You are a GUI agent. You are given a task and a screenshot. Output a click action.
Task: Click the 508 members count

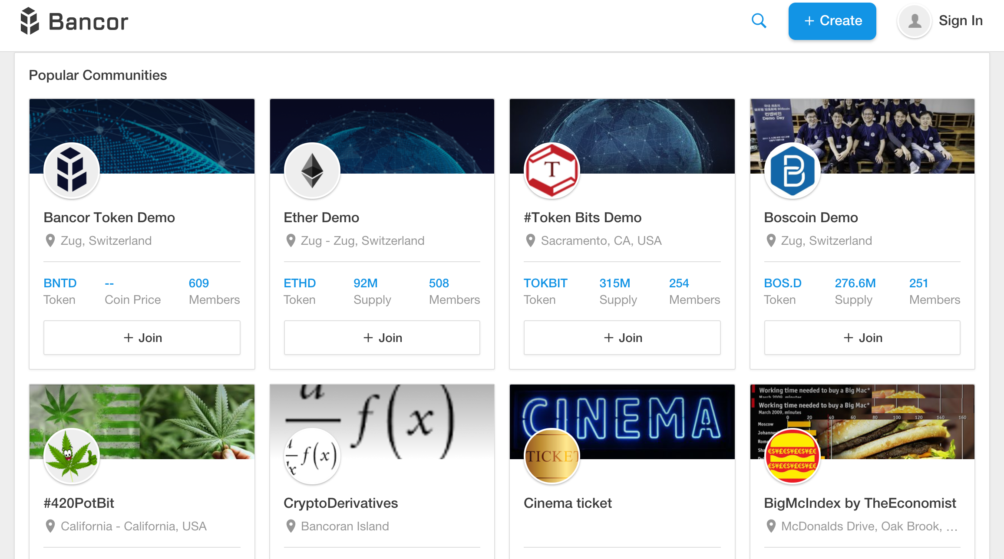[x=439, y=283]
